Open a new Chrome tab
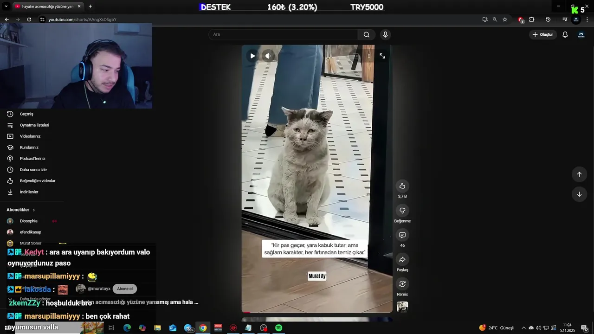594x334 pixels. point(90,6)
